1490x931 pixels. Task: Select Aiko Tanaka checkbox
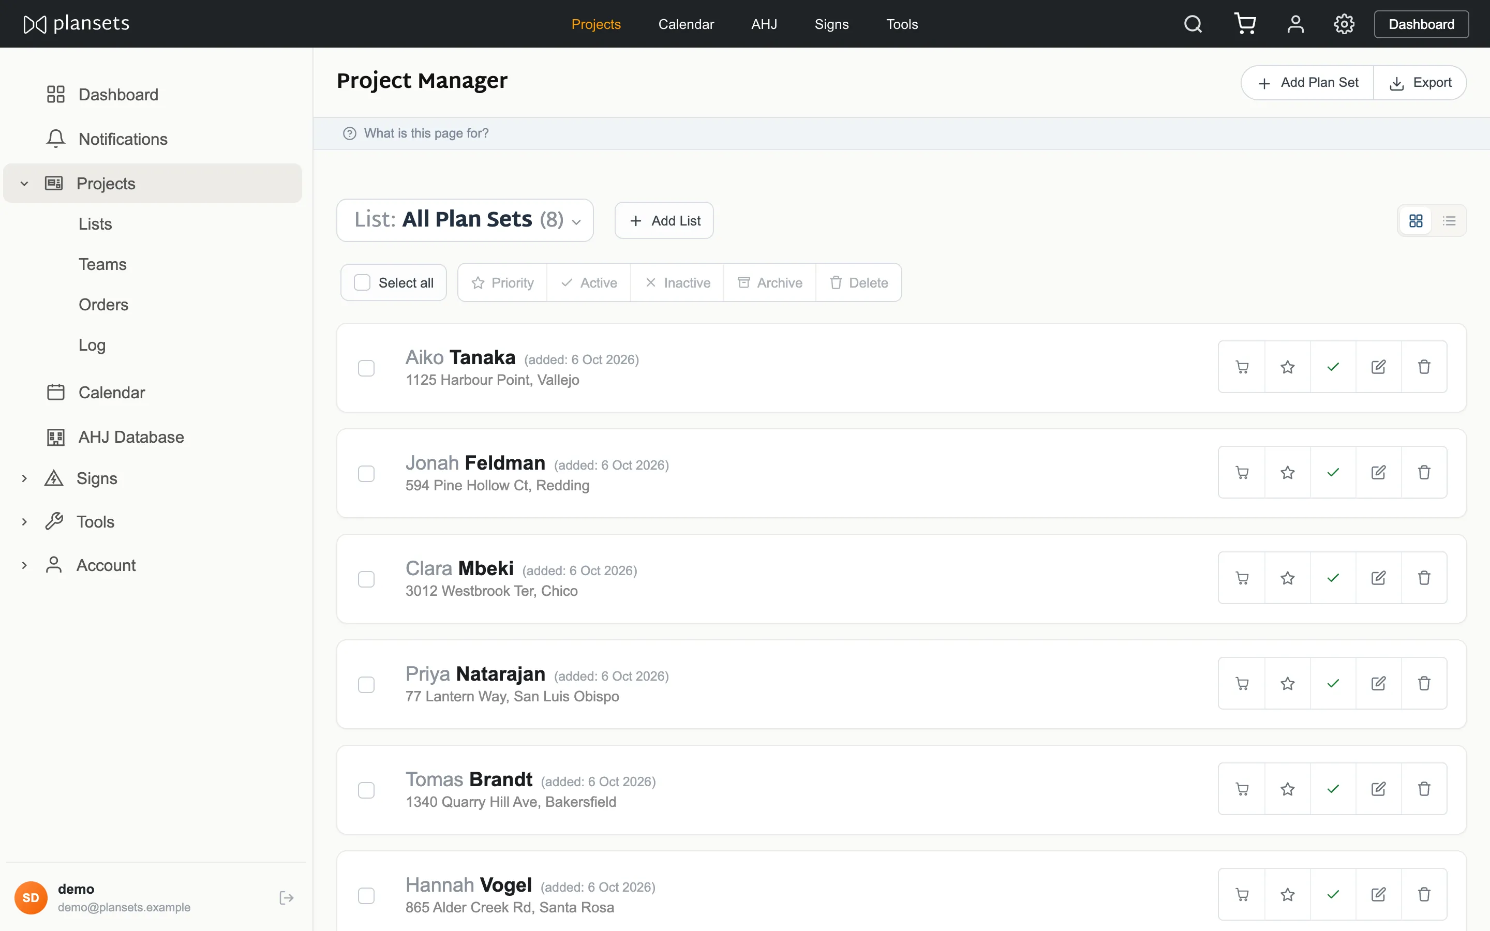(366, 368)
